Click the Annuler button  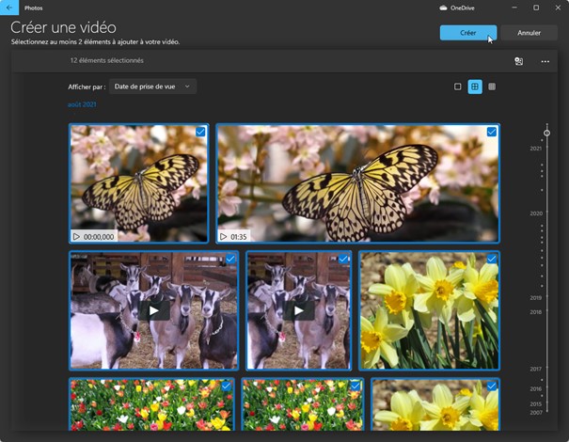[529, 33]
